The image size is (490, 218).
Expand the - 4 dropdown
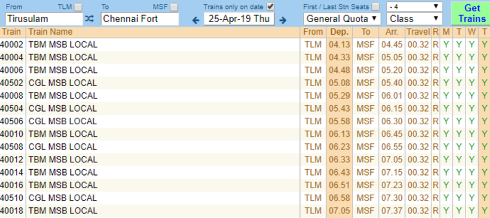[x=414, y=6]
